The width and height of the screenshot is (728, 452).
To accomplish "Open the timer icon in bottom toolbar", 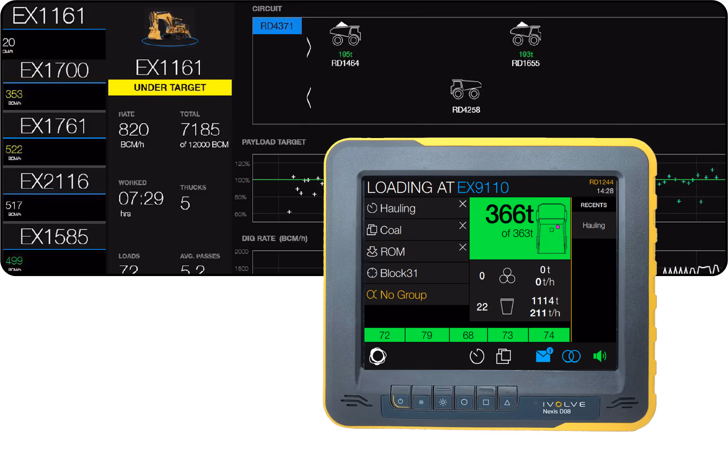I will (x=477, y=357).
